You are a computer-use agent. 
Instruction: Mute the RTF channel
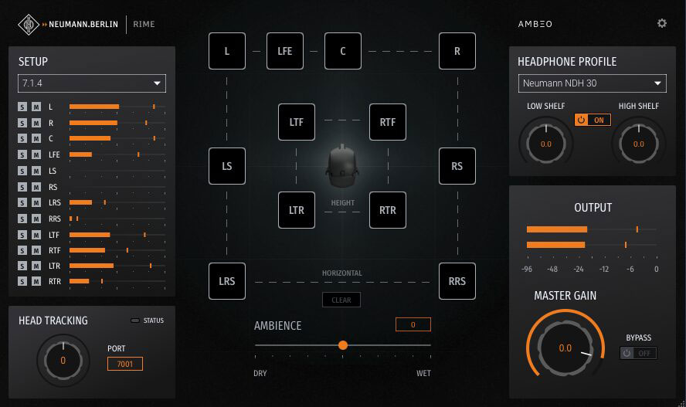[36, 250]
